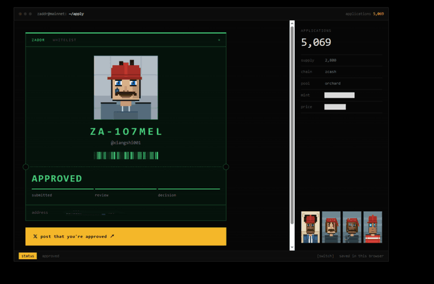Image resolution: width=434 pixels, height=284 pixels.
Task: Click the redacted mint value bar
Action: pyautogui.click(x=340, y=95)
